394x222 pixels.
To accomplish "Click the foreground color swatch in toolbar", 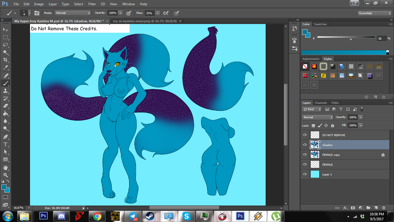I will pos(4,187).
